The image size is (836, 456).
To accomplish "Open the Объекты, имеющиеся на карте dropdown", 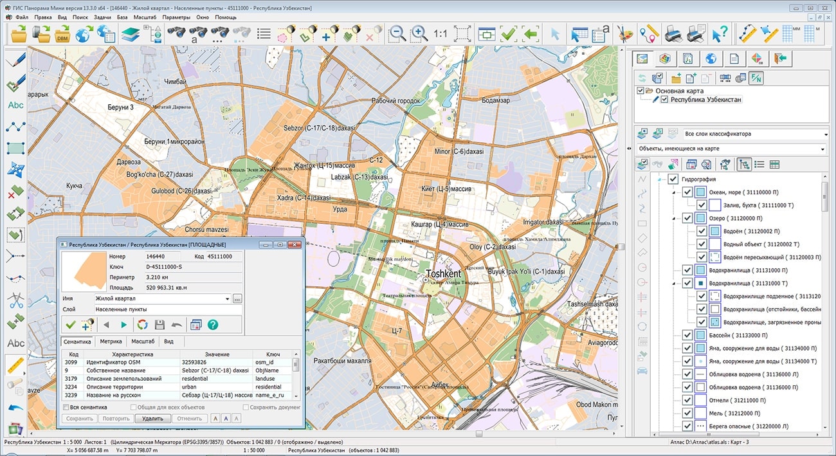I will pos(822,149).
